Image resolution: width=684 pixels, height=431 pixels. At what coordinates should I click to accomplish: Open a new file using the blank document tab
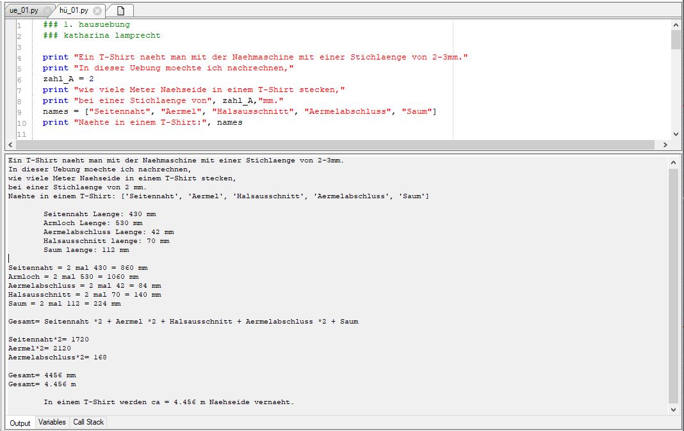[x=121, y=10]
